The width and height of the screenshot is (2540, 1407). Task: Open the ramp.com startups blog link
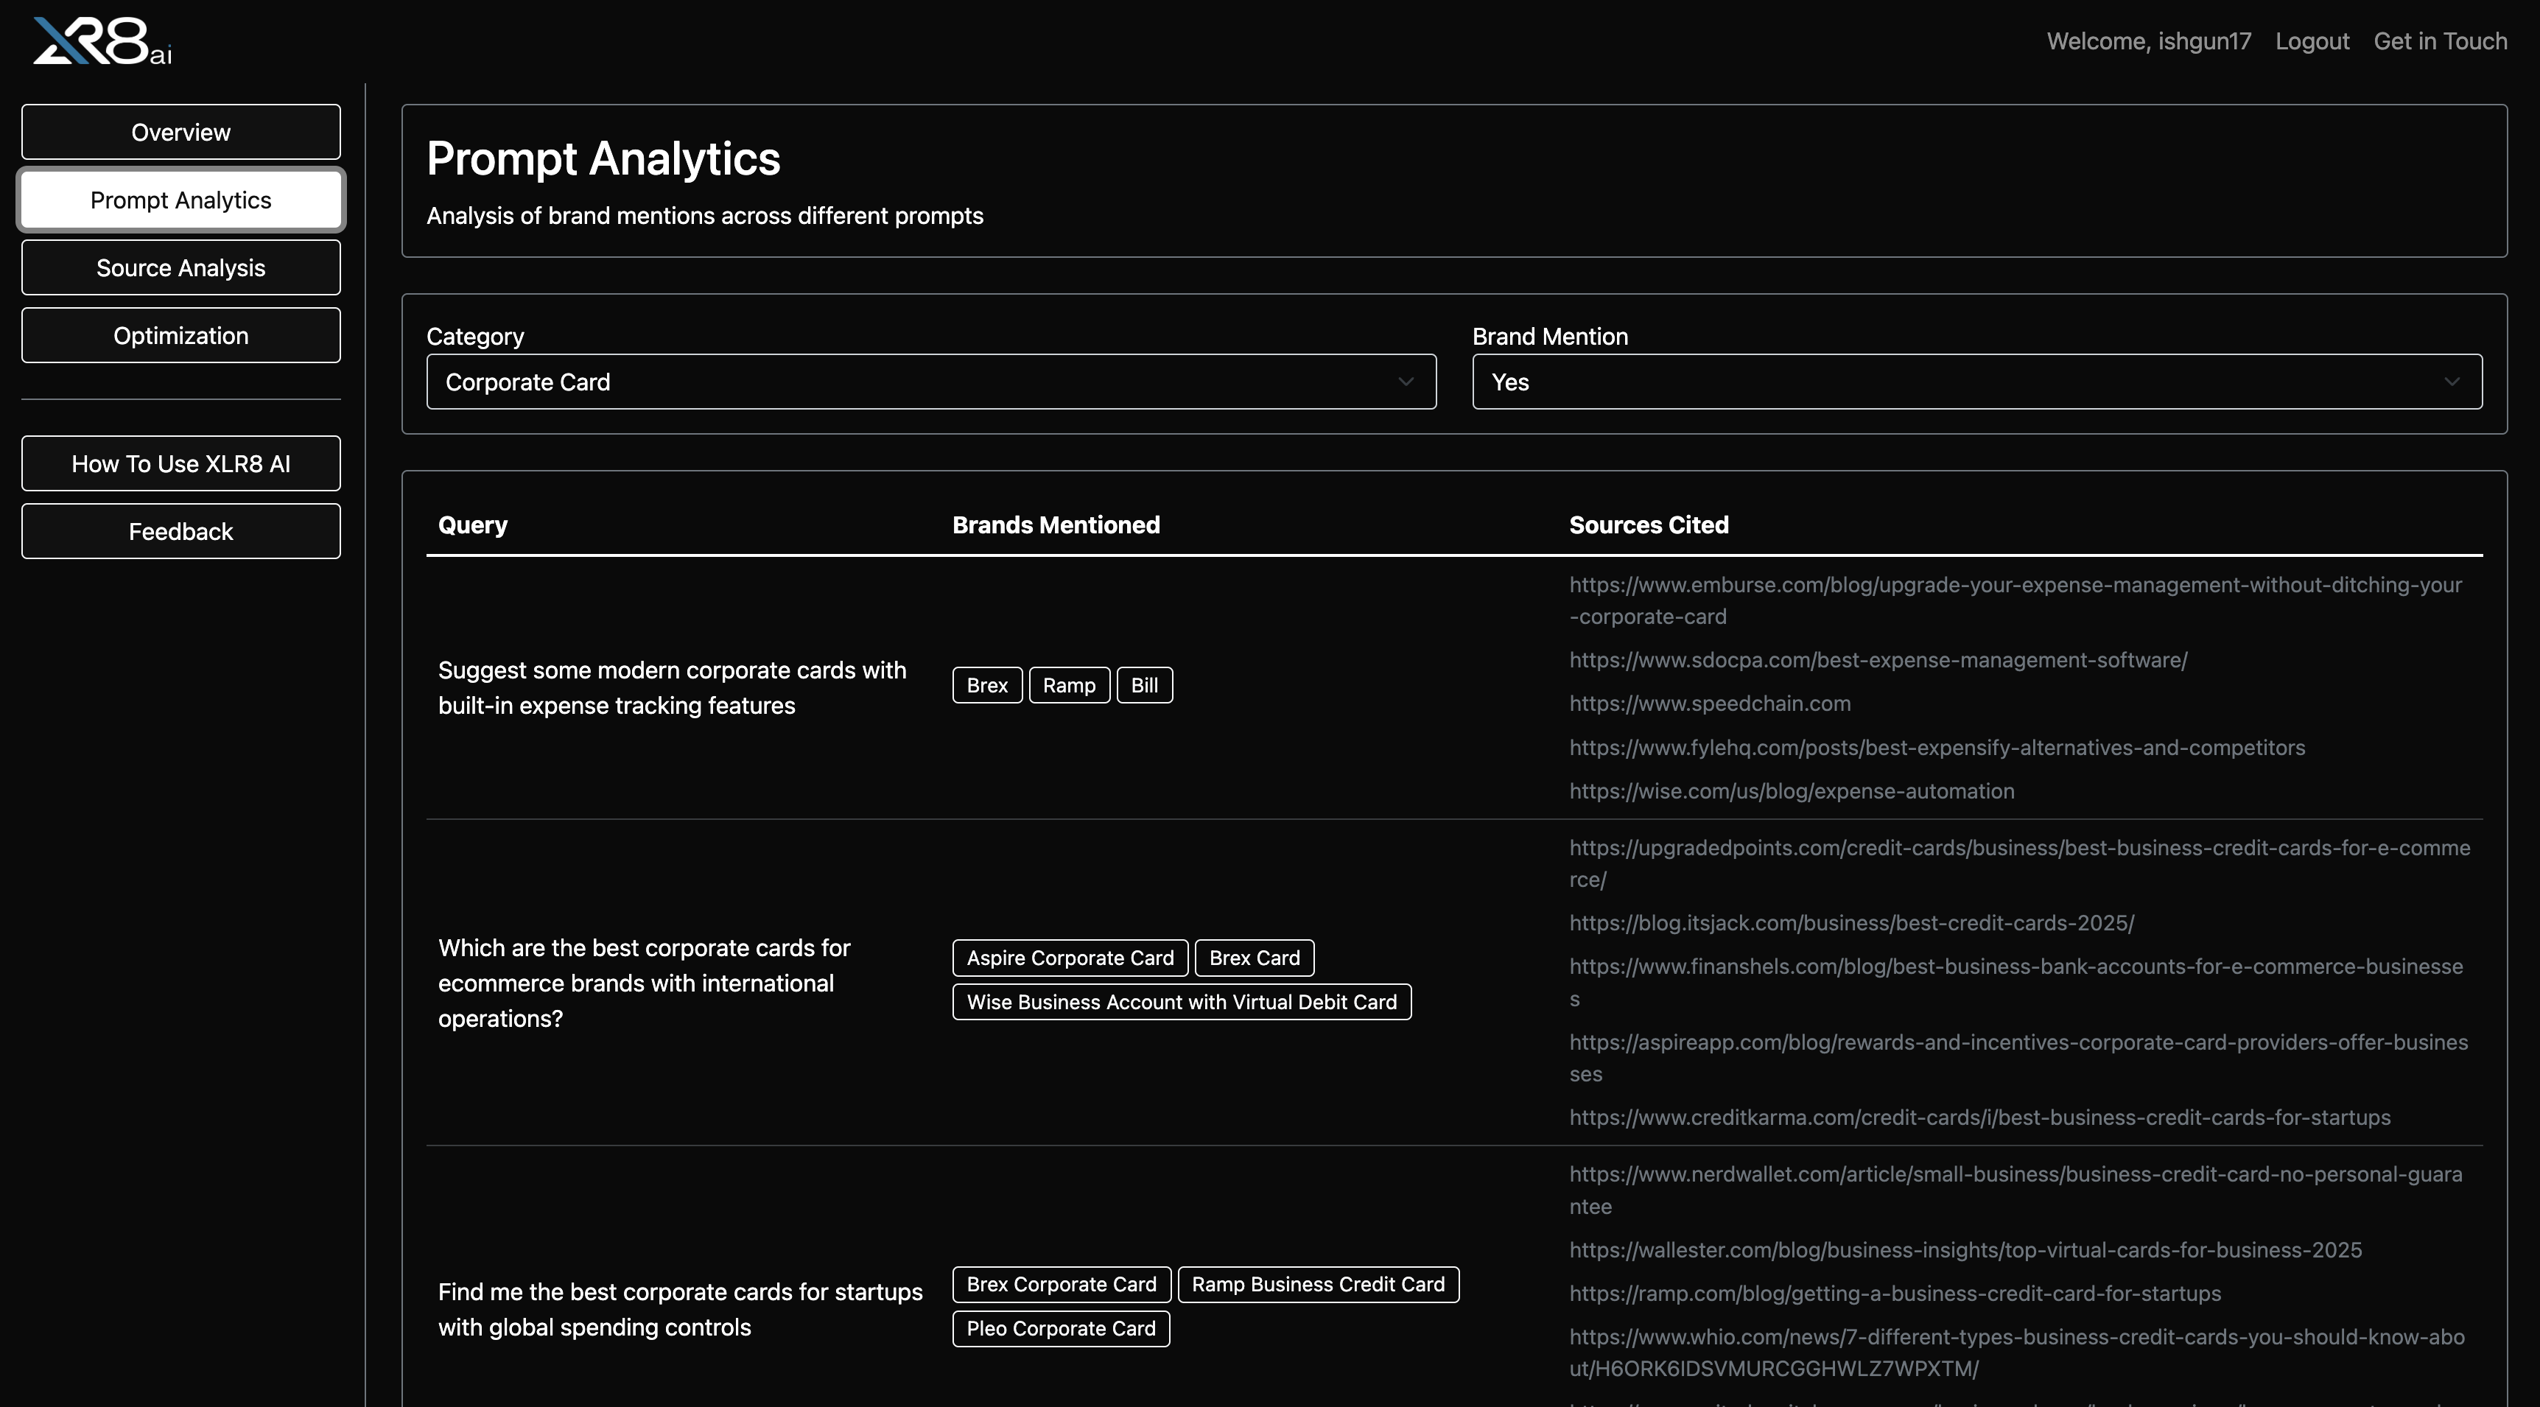click(1895, 1293)
